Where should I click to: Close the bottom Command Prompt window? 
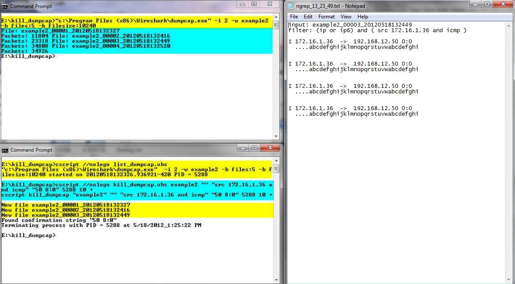270,148
